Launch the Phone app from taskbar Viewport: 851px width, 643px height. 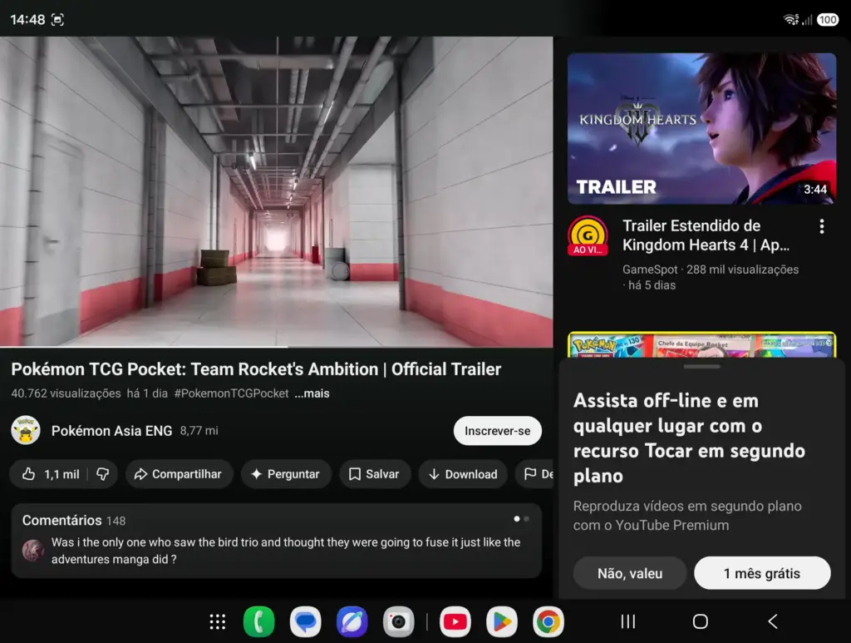(259, 622)
